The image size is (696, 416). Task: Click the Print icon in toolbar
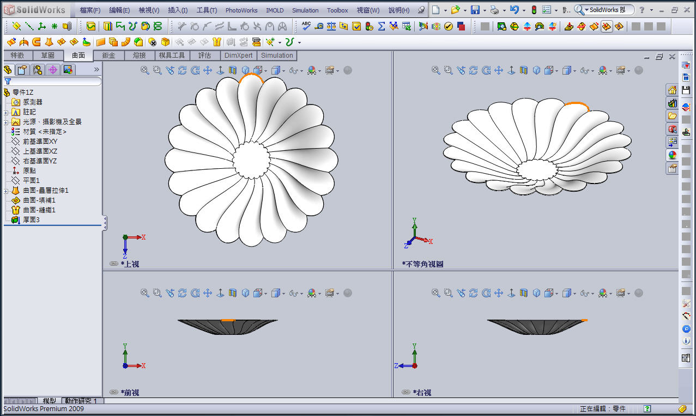coord(494,10)
